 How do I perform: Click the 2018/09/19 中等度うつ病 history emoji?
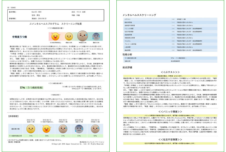click(95, 129)
